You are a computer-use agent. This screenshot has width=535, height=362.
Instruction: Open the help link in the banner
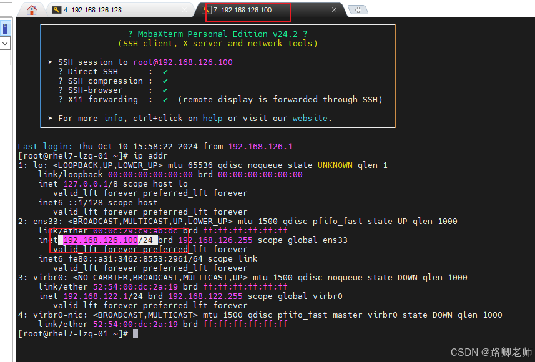pyautogui.click(x=213, y=118)
